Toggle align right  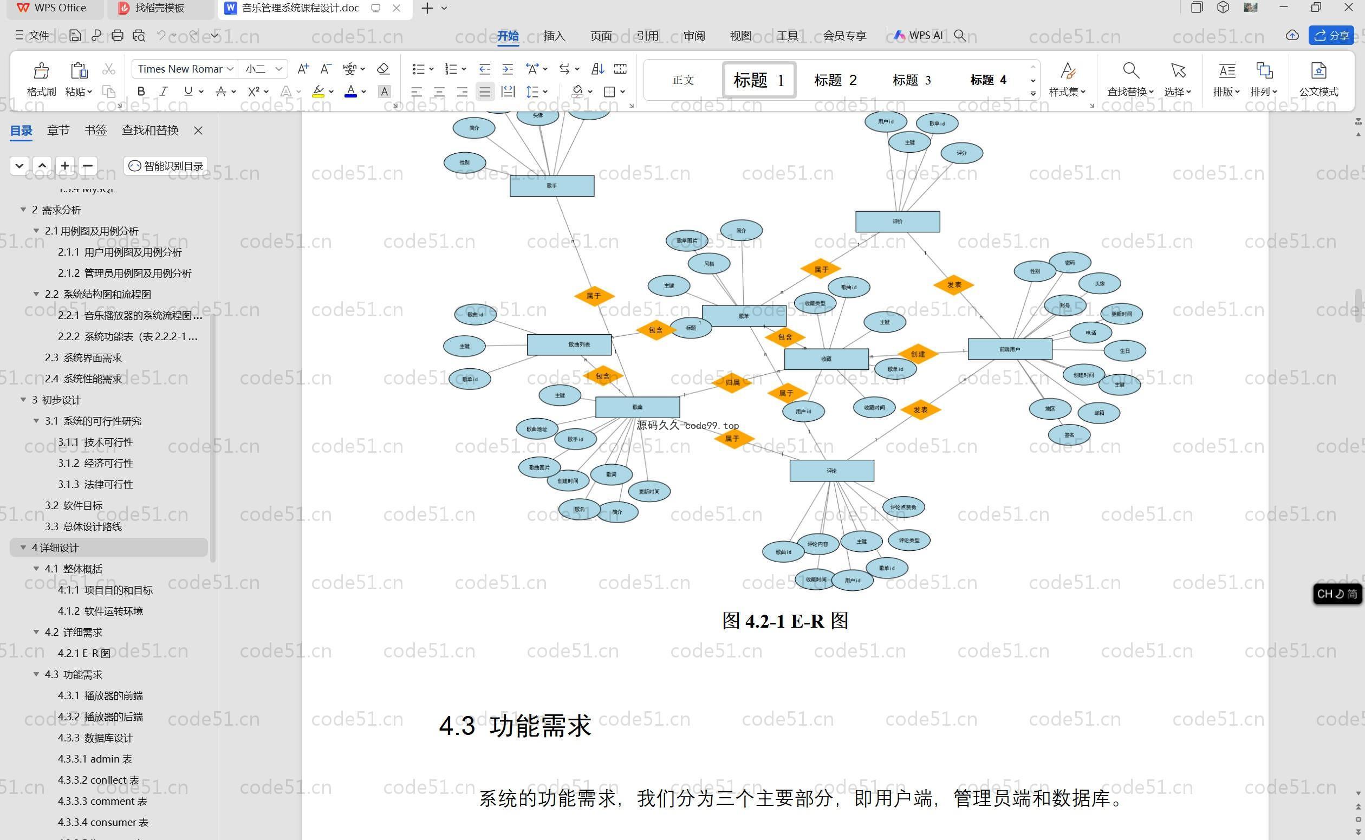coord(462,92)
